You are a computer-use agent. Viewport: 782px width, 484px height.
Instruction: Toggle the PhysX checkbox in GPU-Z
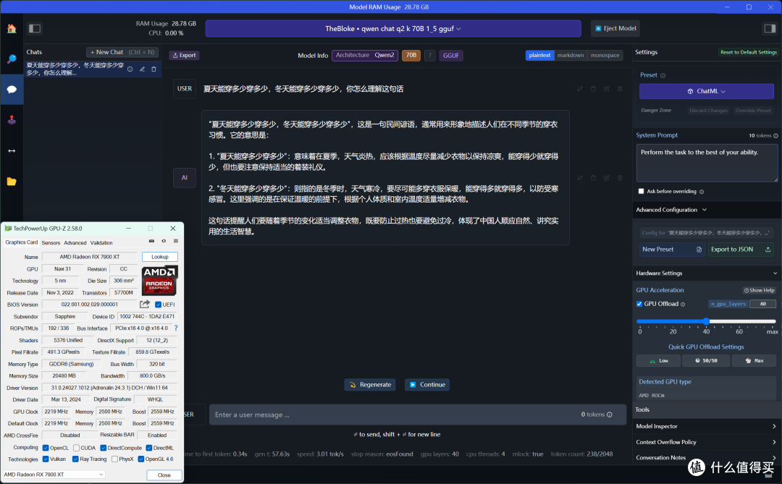(114, 459)
